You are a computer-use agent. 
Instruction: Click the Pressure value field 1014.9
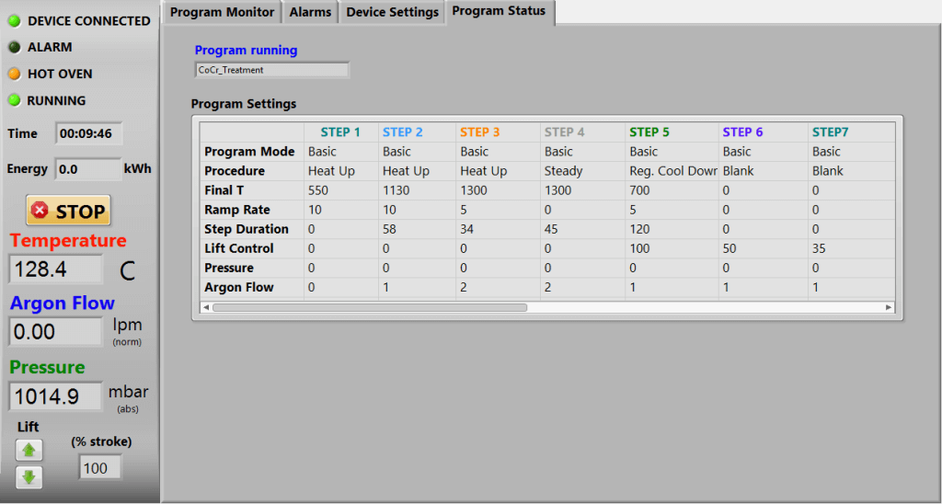(56, 396)
